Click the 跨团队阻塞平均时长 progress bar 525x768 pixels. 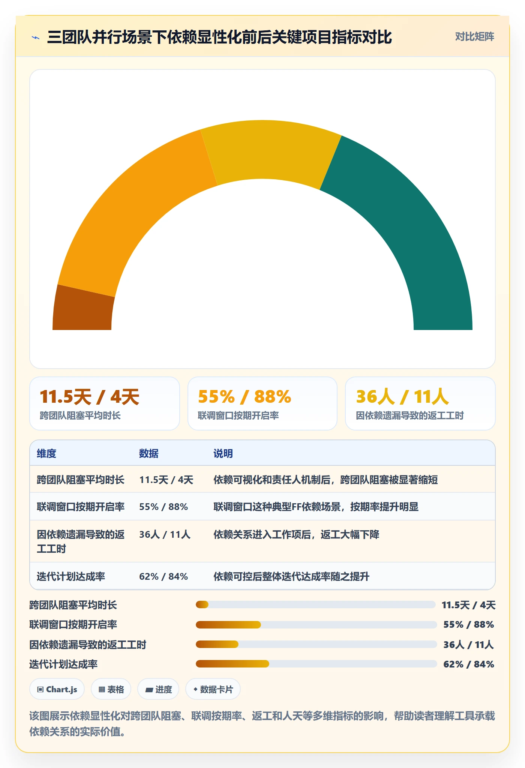(x=315, y=604)
